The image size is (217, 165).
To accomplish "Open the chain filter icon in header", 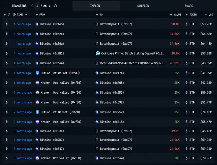I will 5,15.
